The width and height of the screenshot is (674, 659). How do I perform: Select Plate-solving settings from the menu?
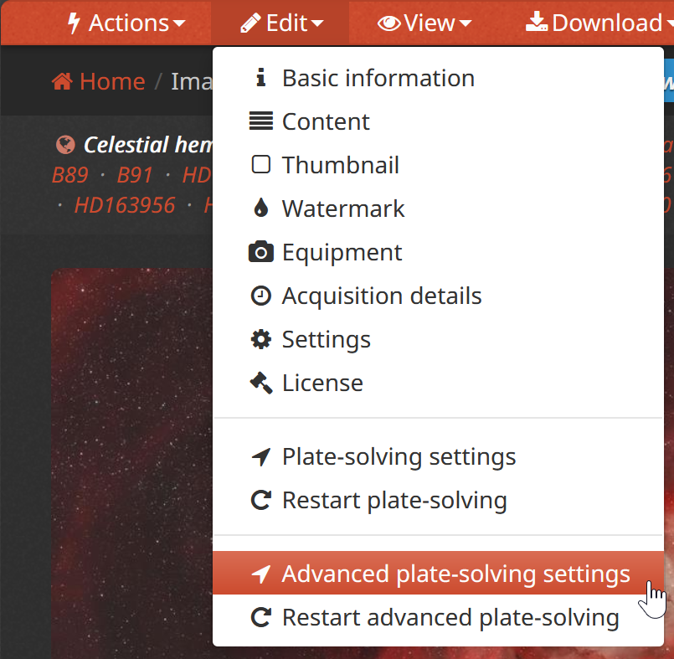coord(438,456)
